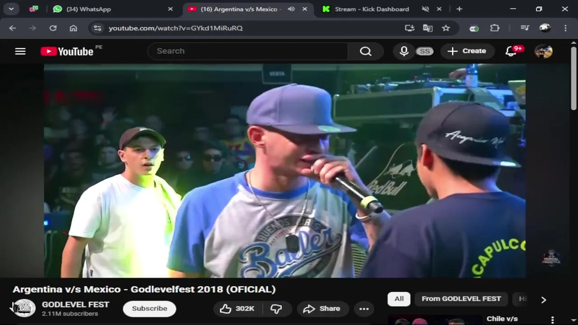Open the browser profile avatar
Image resolution: width=578 pixels, height=325 pixels.
pos(545,28)
